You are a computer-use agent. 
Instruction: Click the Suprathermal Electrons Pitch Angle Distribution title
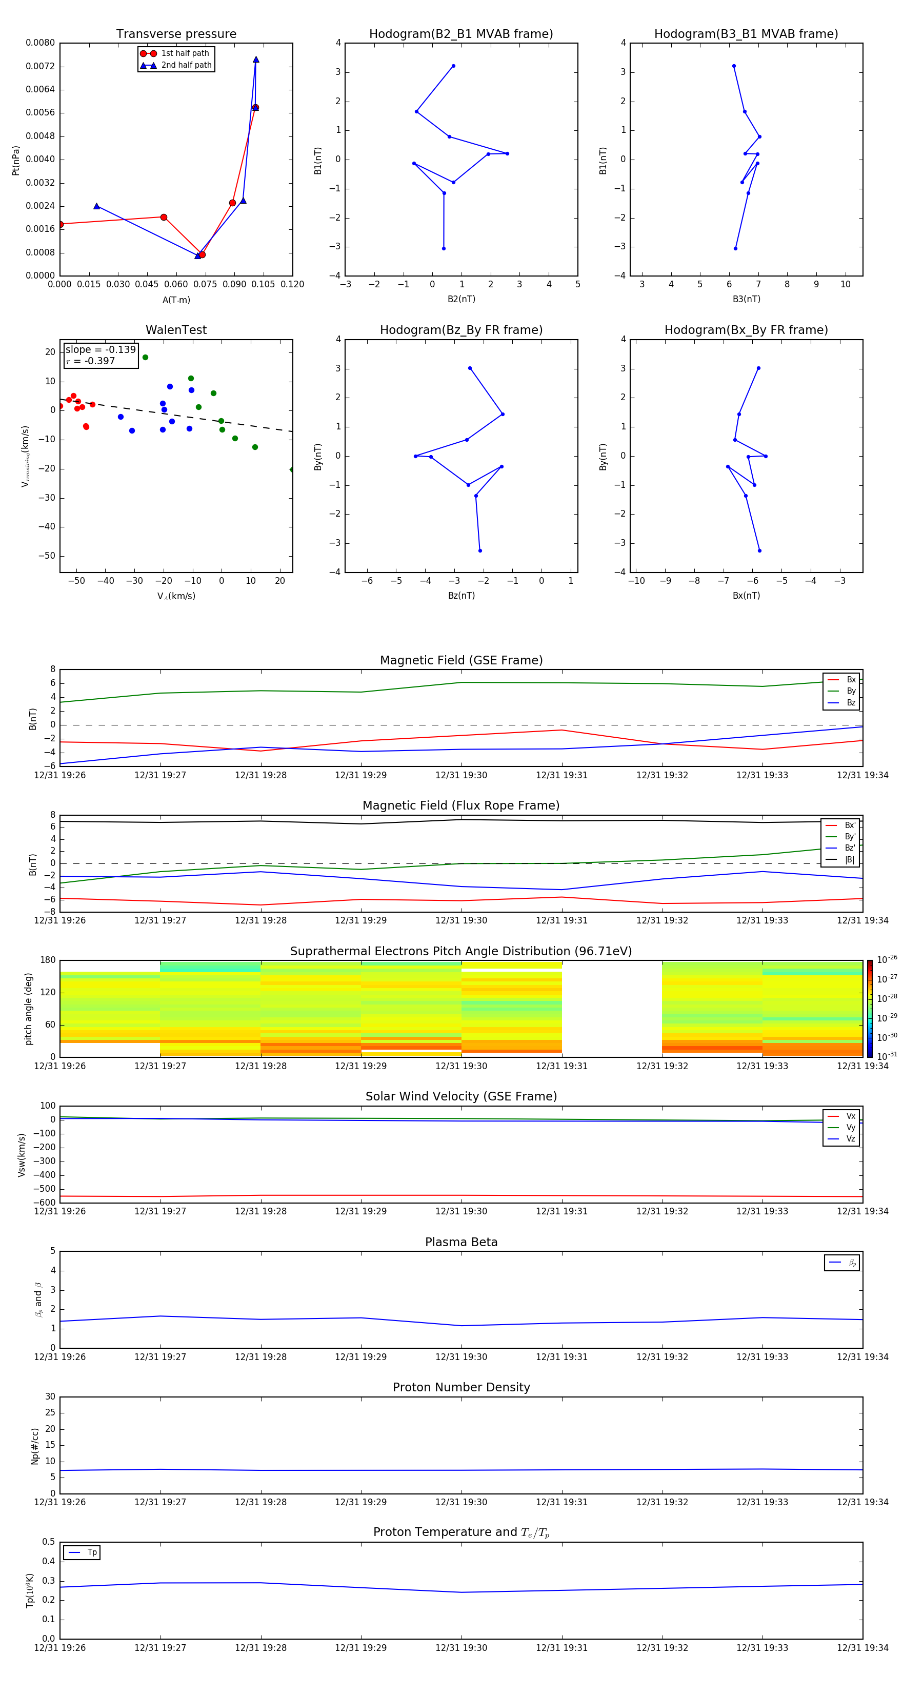[461, 952]
